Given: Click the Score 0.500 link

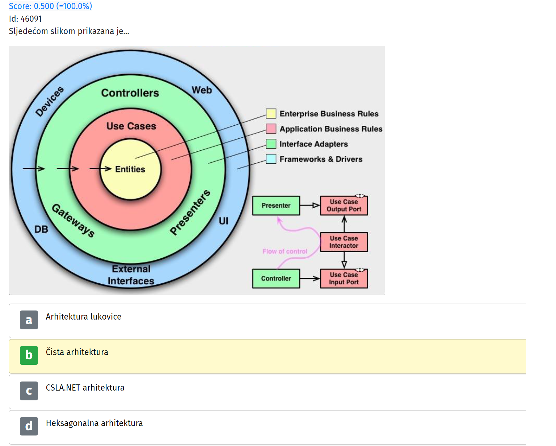Looking at the screenshot, I should (50, 6).
